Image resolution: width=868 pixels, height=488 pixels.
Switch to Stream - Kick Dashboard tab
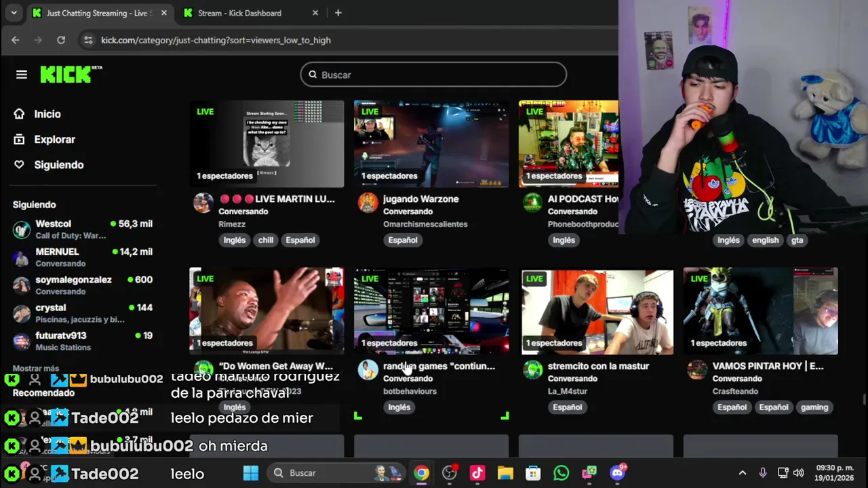click(x=251, y=13)
